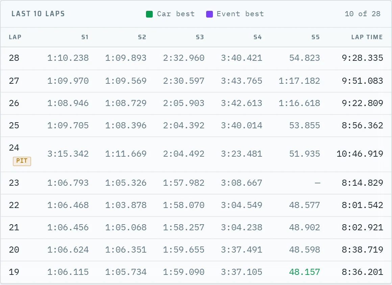Select lap time 8:56.362

point(363,125)
